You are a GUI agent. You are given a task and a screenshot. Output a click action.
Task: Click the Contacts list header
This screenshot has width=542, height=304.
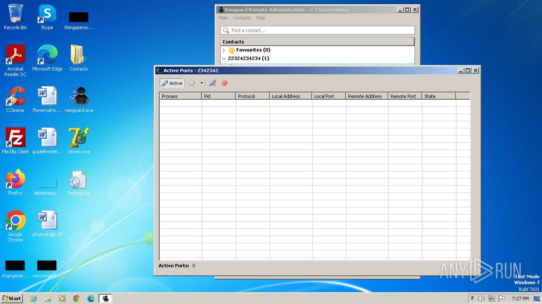(x=317, y=42)
